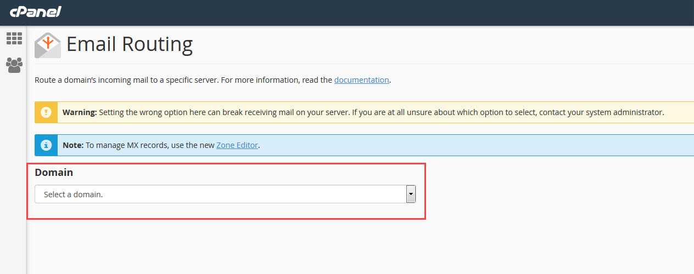Click the yellow warning exclamation icon
The height and width of the screenshot is (274, 694).
coord(46,112)
